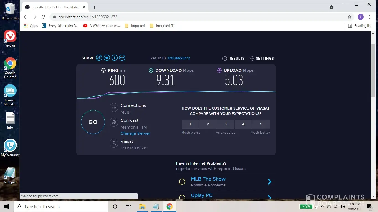
Task: Open more share options ellipsis icon
Action: coord(122,58)
